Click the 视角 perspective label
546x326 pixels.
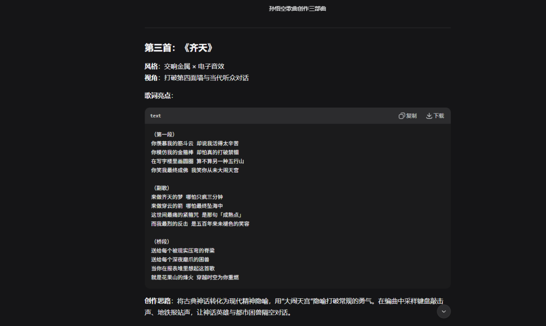tap(150, 78)
